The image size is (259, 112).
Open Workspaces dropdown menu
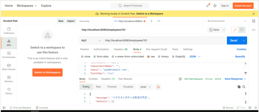click(27, 5)
